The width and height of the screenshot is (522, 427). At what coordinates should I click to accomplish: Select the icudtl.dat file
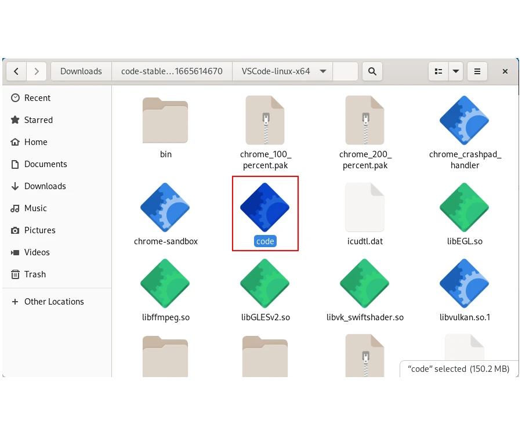point(365,207)
